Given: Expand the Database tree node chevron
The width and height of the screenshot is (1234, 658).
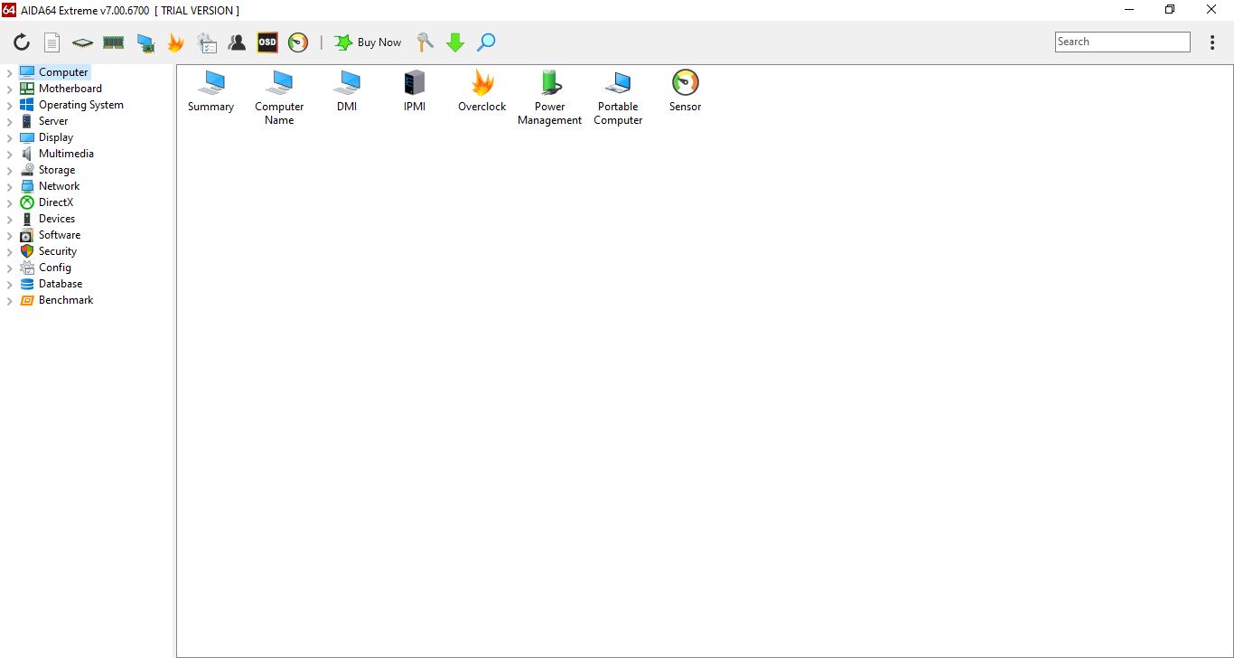Looking at the screenshot, I should pos(10,284).
